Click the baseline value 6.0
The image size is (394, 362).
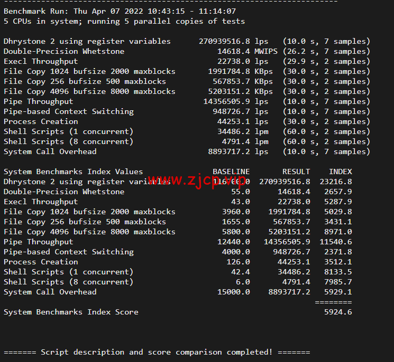click(243, 282)
